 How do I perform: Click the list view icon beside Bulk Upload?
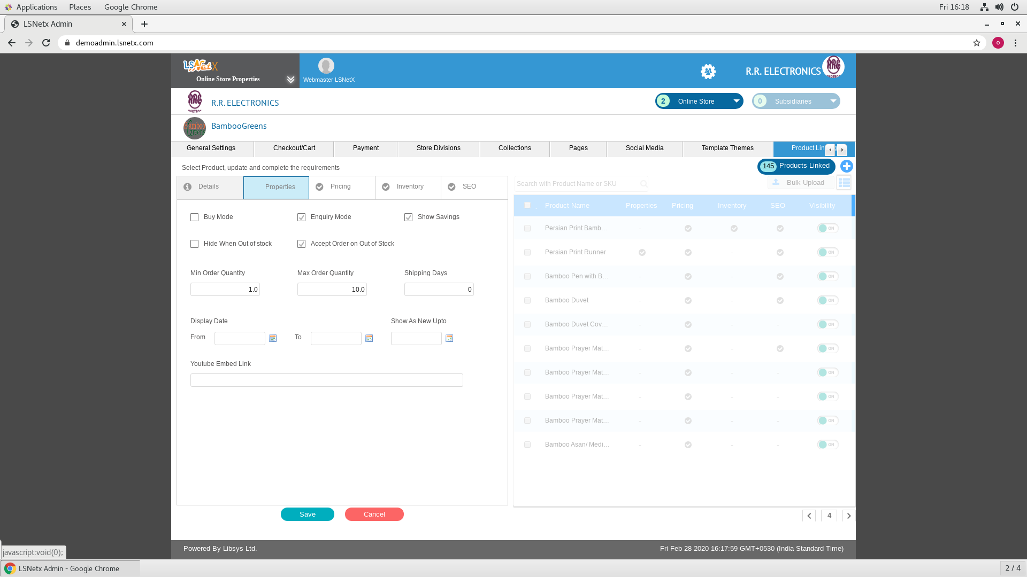(844, 183)
